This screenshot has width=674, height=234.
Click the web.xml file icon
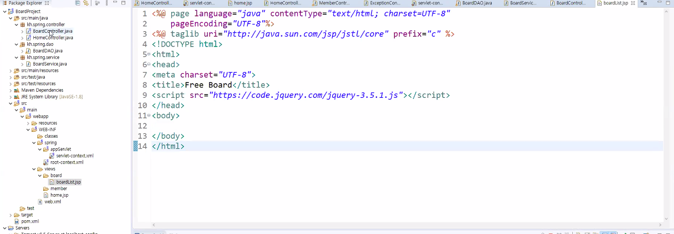coord(40,202)
